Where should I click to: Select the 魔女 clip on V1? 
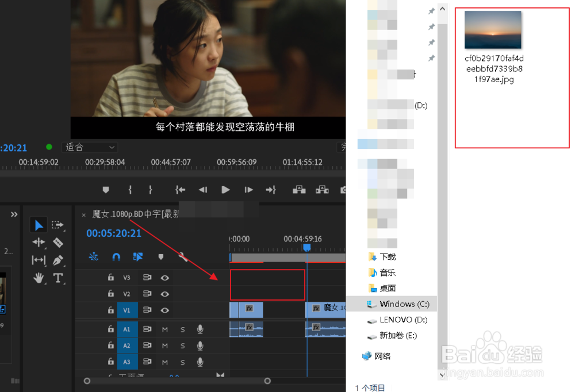pyautogui.click(x=325, y=310)
